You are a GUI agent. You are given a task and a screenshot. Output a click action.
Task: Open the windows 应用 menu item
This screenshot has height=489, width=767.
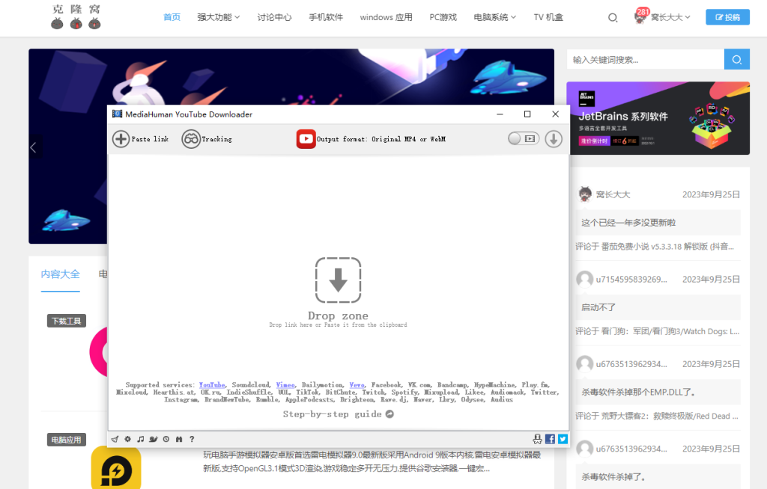(386, 17)
